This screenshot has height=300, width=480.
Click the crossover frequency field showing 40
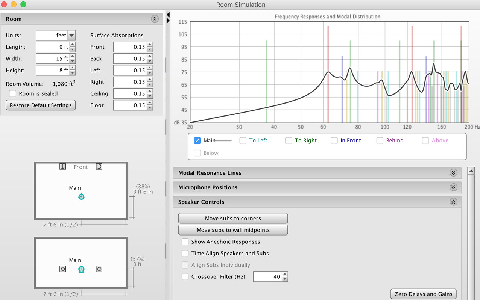click(267, 277)
